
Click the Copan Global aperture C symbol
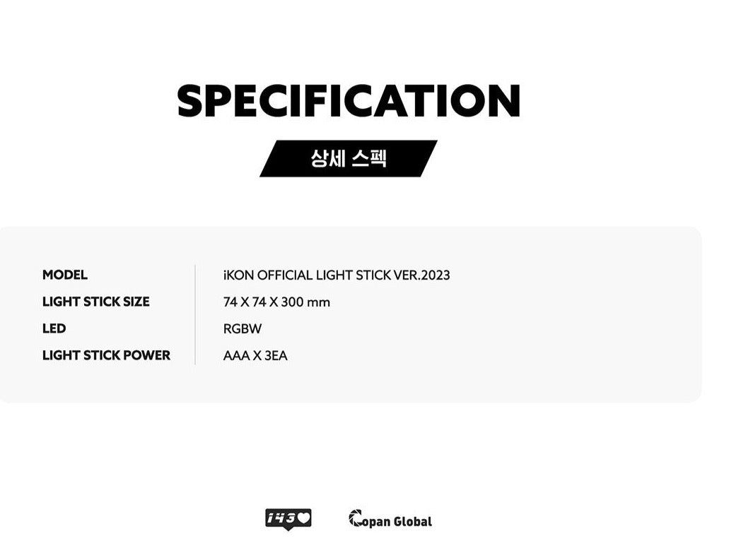pos(356,518)
